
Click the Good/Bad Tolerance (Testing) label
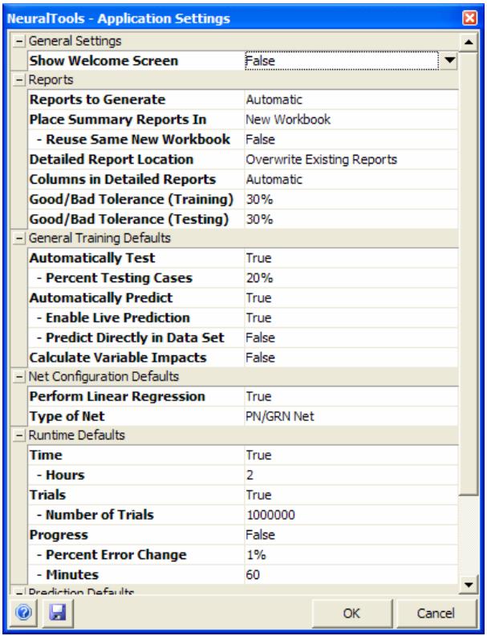point(129,219)
